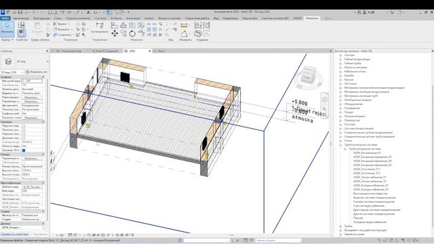434x244 pixels.
Task: Toggle the 'Обрезать анн...' checkbox
Action: 24,134
